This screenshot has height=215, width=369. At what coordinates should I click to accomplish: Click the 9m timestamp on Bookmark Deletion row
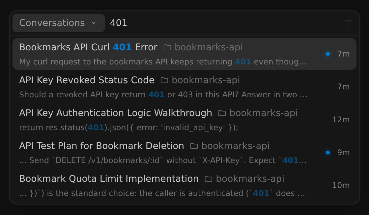[x=343, y=153]
